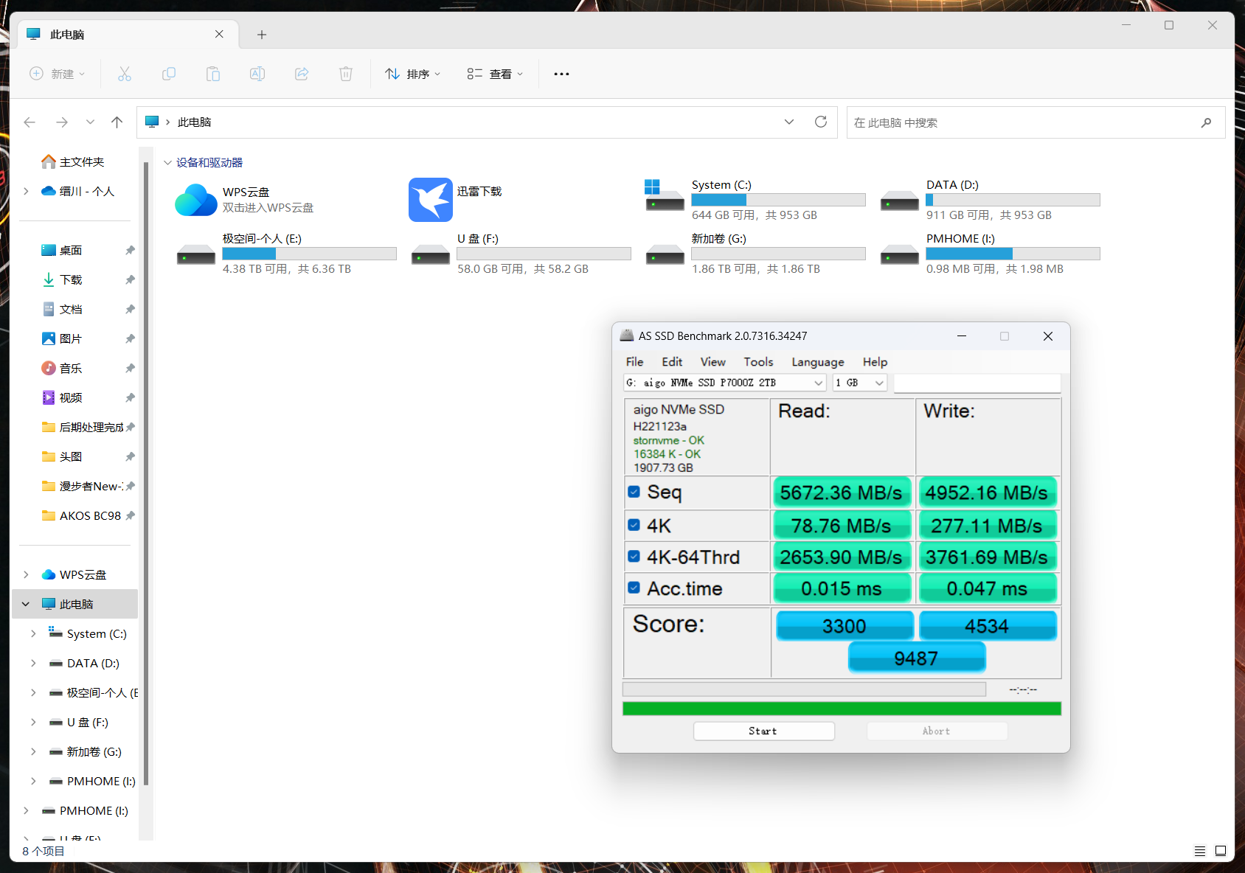Image resolution: width=1245 pixels, height=873 pixels.
Task: Open the 迅雷下载 bird icon
Action: pyautogui.click(x=431, y=200)
